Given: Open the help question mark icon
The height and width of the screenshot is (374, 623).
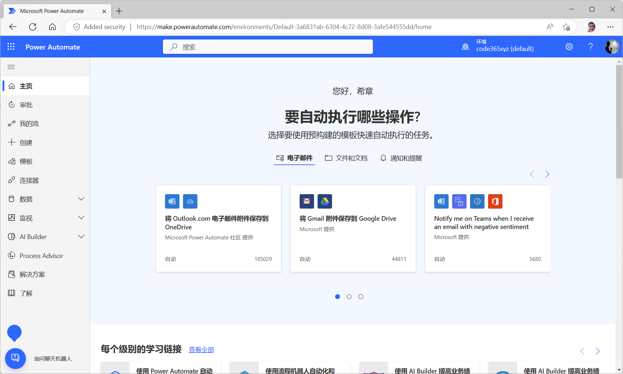Looking at the screenshot, I should click(590, 47).
